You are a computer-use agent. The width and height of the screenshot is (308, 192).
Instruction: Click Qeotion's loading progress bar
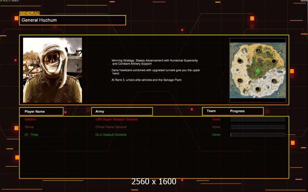click(x=258, y=119)
